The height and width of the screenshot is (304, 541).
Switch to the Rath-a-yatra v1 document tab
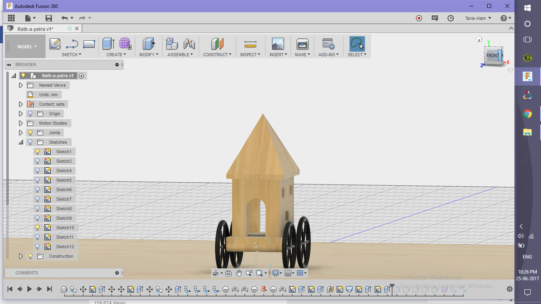point(36,29)
